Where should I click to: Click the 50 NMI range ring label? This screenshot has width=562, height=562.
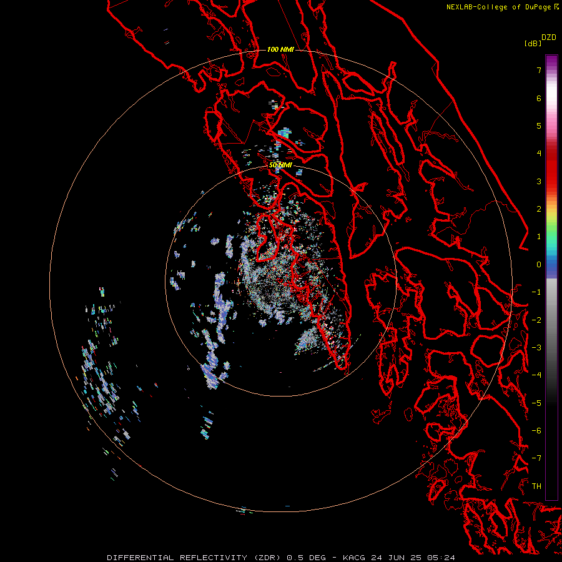click(x=280, y=165)
